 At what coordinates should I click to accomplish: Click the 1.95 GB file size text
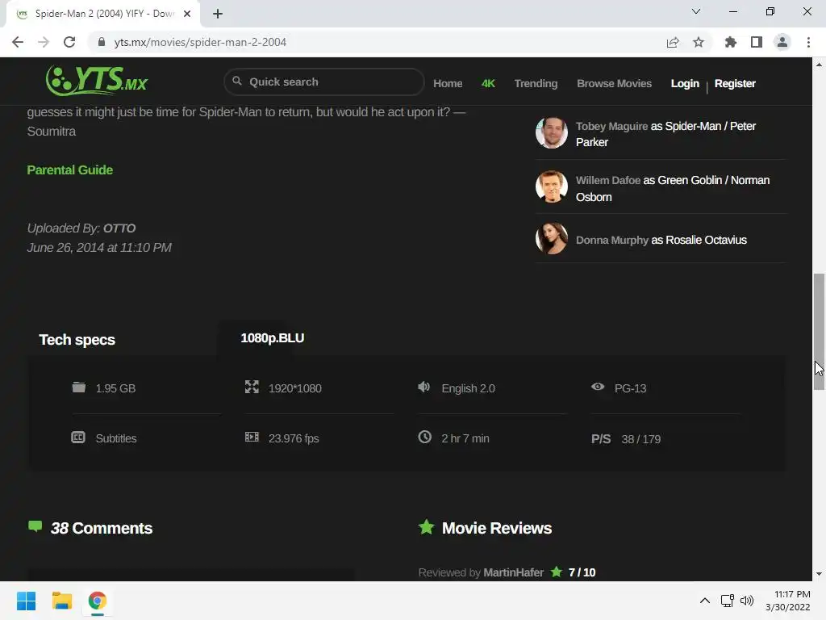(x=115, y=388)
